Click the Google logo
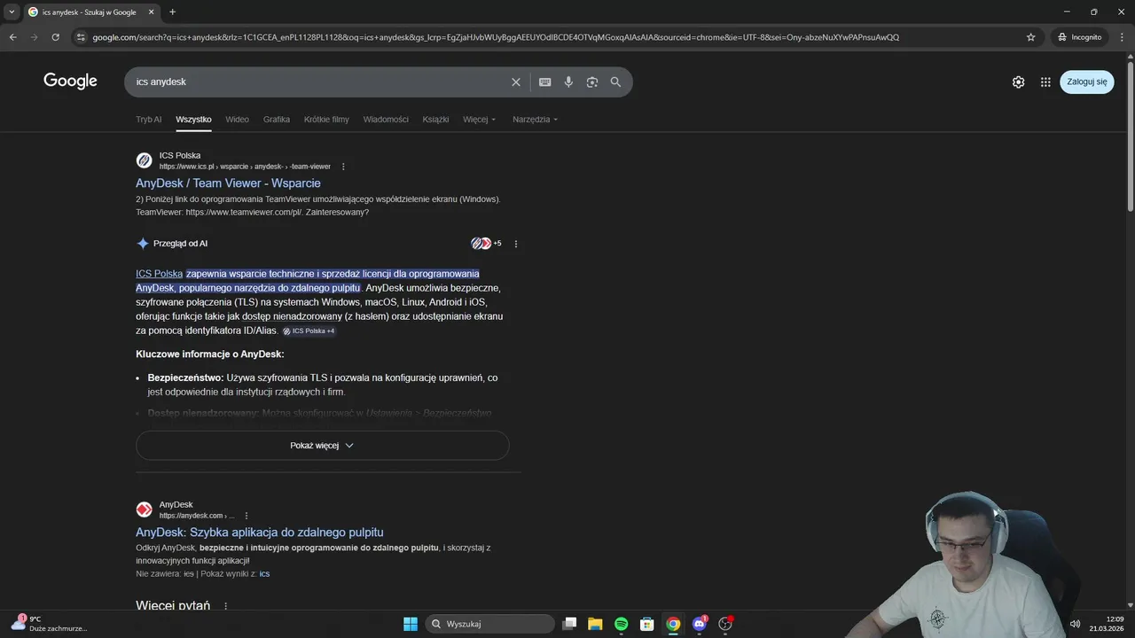The image size is (1135, 638). pyautogui.click(x=70, y=81)
